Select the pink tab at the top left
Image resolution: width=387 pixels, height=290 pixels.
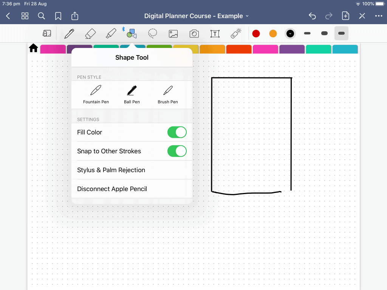(53, 49)
